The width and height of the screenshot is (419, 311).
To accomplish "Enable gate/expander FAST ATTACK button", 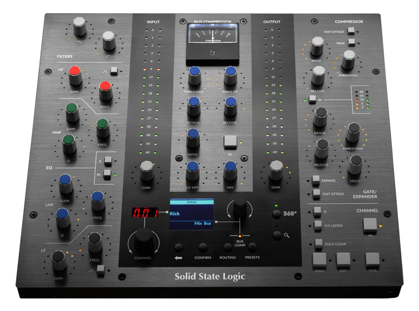I will [x=317, y=193].
